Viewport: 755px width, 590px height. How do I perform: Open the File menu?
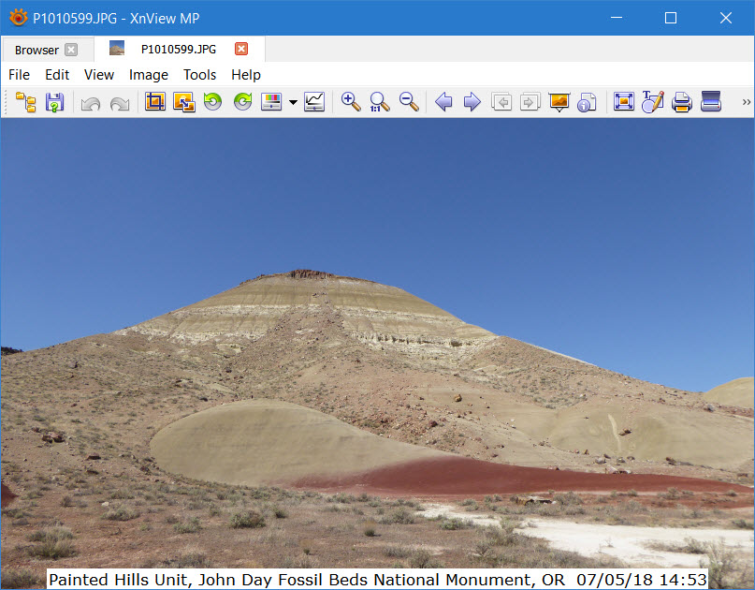[x=20, y=75]
